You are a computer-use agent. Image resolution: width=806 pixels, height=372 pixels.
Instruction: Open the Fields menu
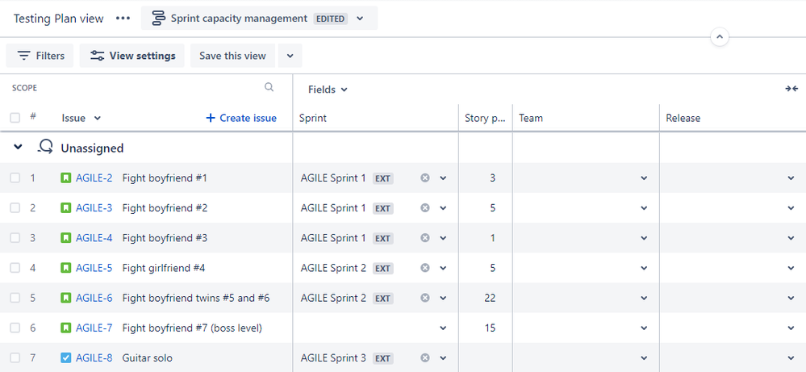pos(328,90)
